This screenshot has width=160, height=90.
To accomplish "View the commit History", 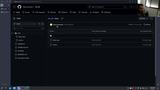I will (147, 24).
